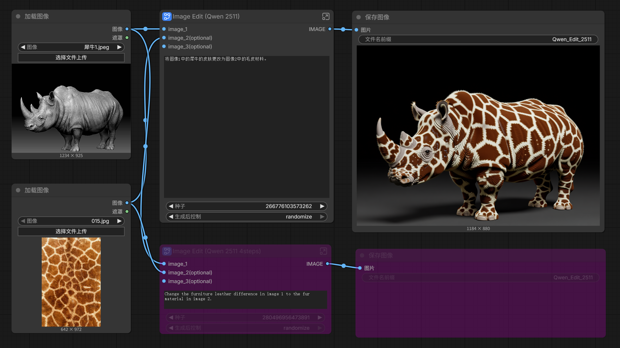Click 选择文件上传 button in the bottom loader node

click(71, 232)
